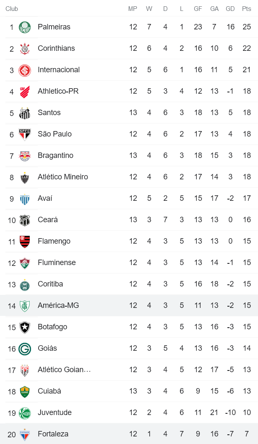Click the Corinthians club crest
The width and height of the screenshot is (258, 444).
click(25, 49)
